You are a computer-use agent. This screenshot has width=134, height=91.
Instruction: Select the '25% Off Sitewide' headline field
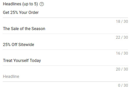pyautogui.click(x=65, y=44)
